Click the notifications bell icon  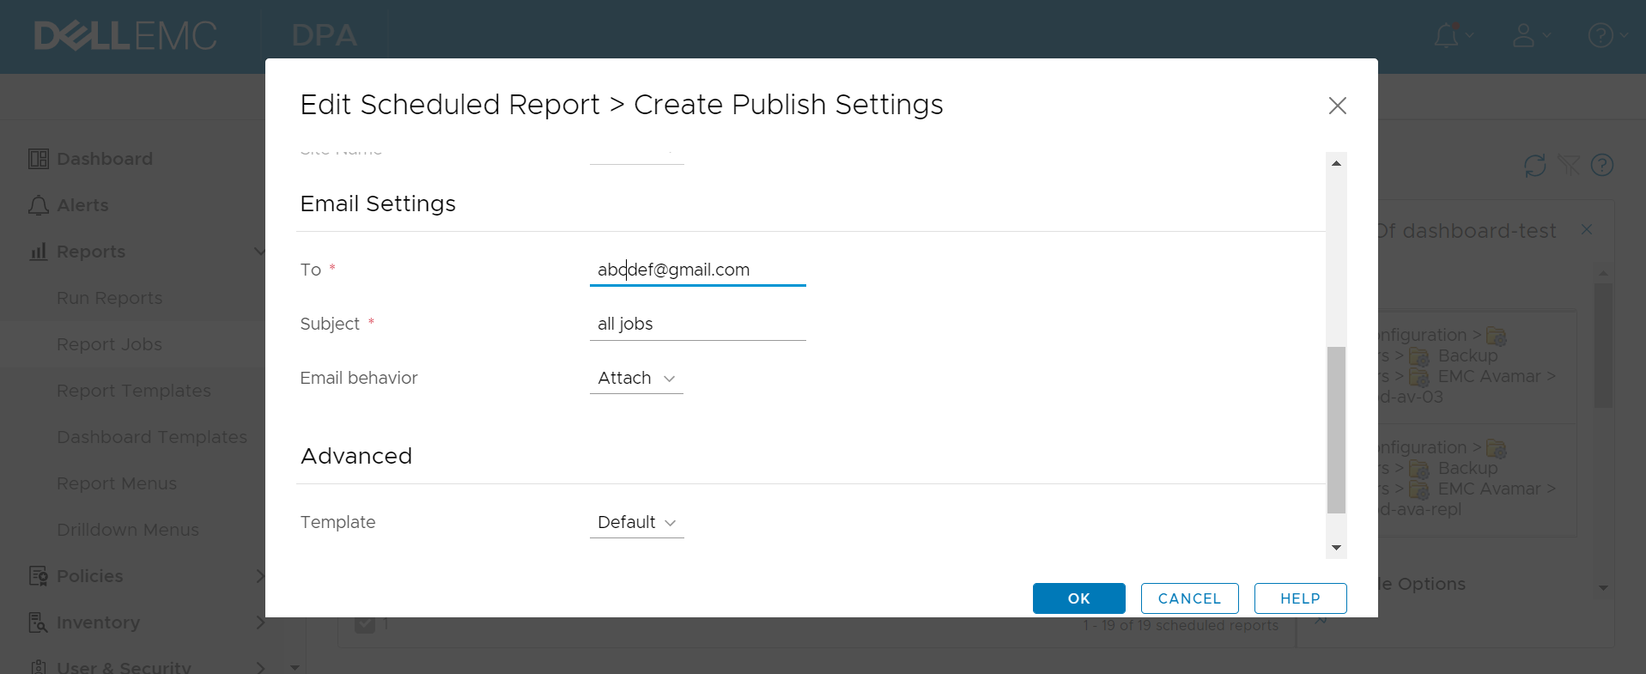1447,36
